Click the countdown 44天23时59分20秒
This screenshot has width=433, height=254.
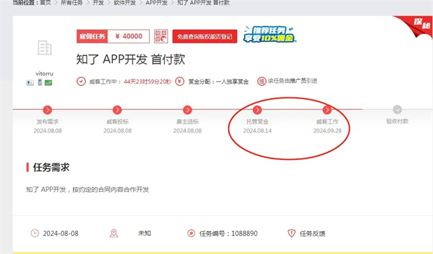[147, 82]
